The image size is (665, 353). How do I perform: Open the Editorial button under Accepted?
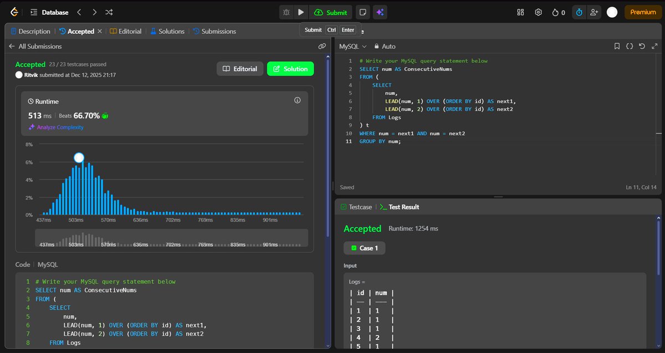click(240, 69)
